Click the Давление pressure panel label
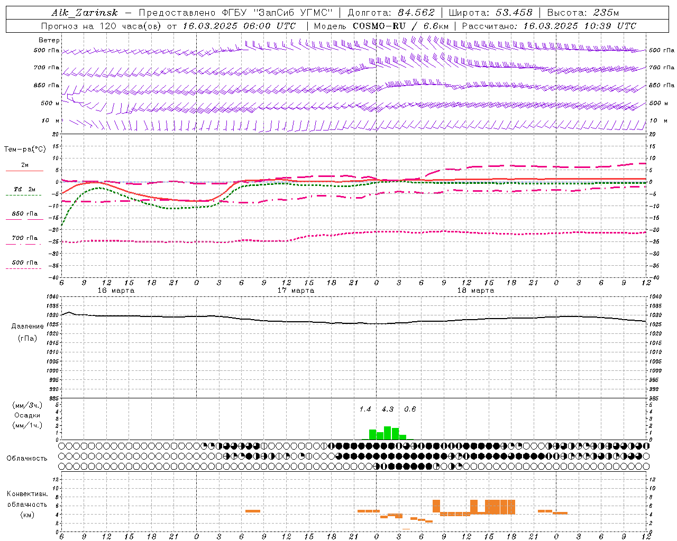 coord(28,327)
